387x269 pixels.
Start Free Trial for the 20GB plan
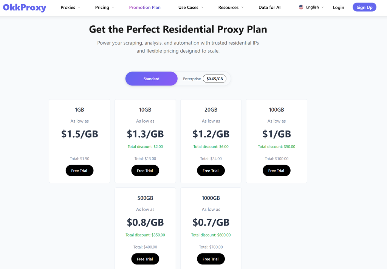(x=211, y=170)
